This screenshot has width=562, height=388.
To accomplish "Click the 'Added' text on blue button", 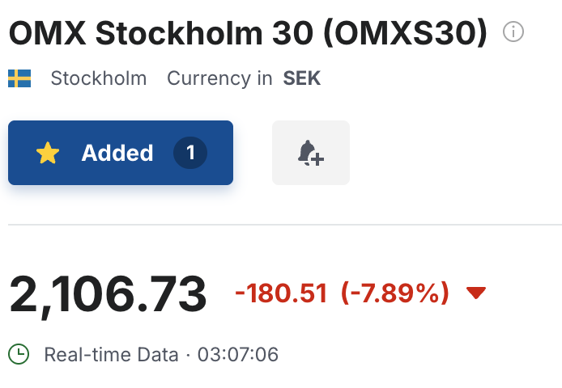I will point(117,153).
